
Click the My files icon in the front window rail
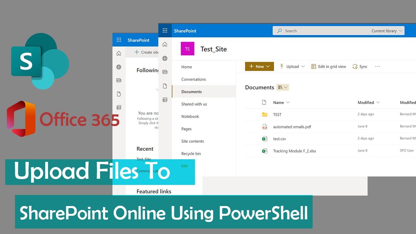(x=165, y=86)
